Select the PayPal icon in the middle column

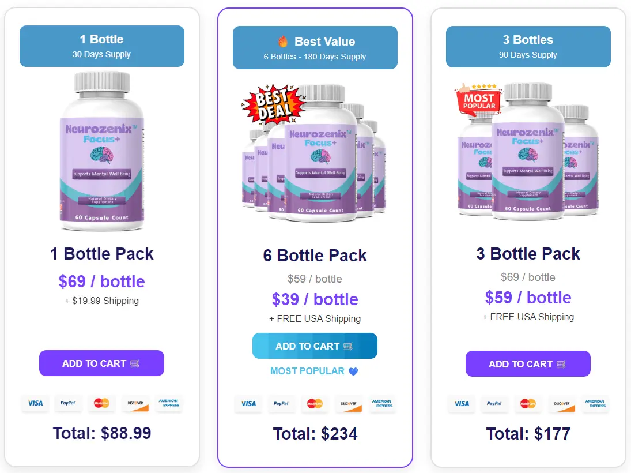[282, 404]
